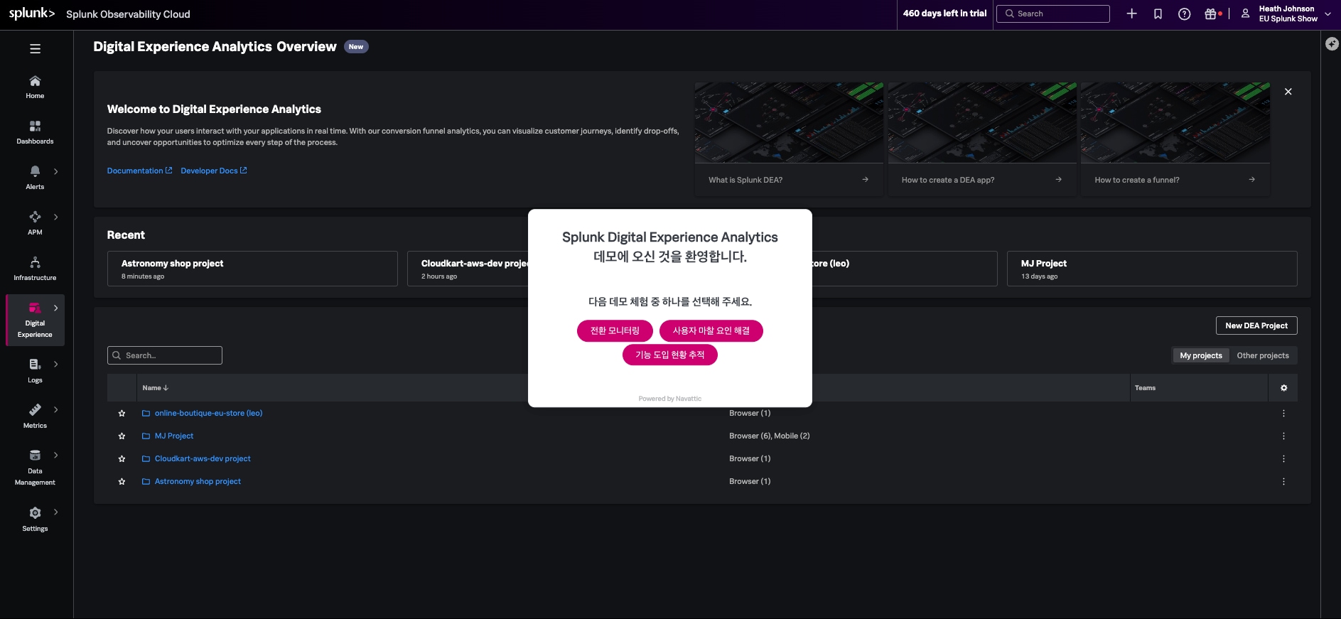Open table column settings gear
The width and height of the screenshot is (1341, 619).
[x=1283, y=388]
